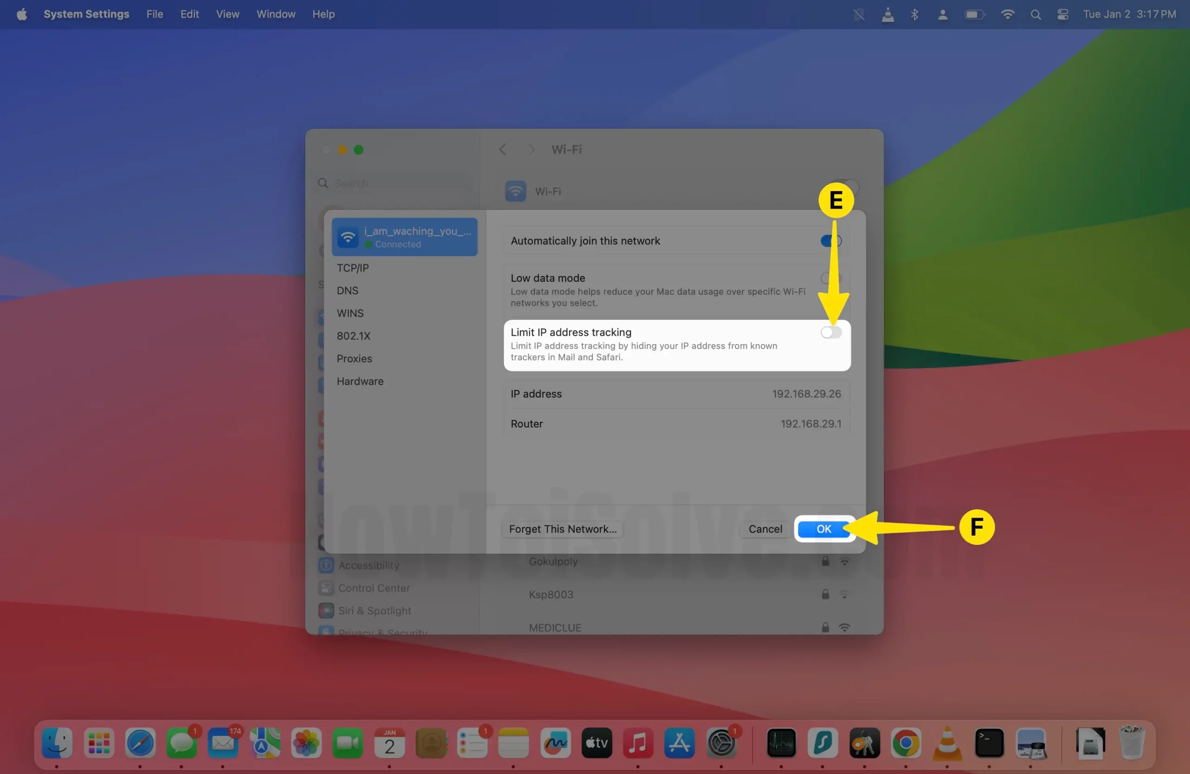1190x774 pixels.
Task: Open the View menu
Action: 227,14
